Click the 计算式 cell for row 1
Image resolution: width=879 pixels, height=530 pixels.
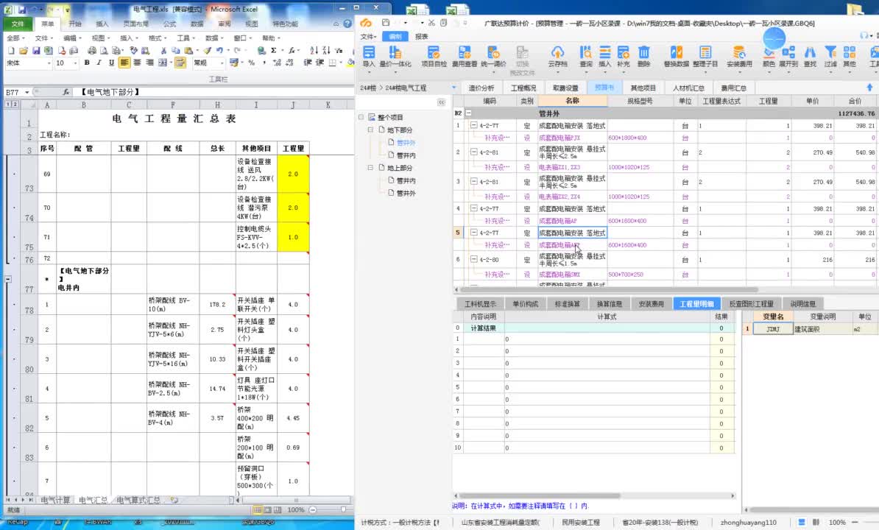point(607,339)
